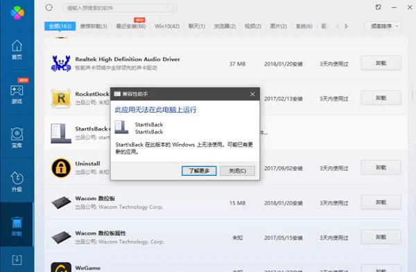Click the Uninstall padlock icon
416x272 pixels.
tap(61, 168)
